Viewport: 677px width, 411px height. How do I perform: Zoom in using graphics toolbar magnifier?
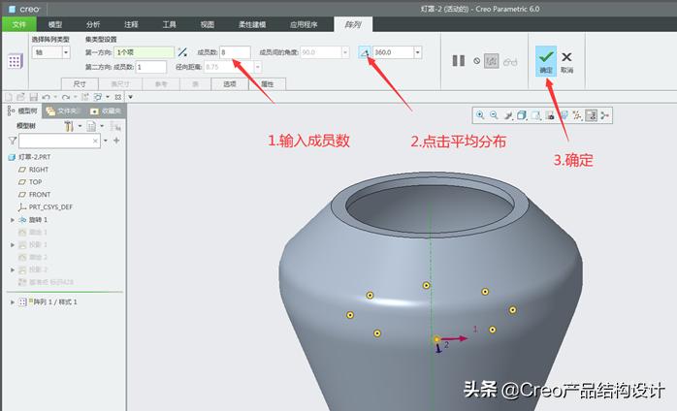(x=480, y=115)
